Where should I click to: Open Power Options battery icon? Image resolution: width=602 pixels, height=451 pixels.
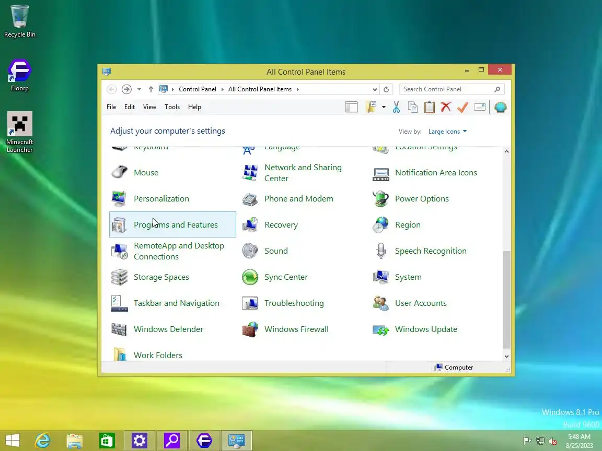point(381,199)
